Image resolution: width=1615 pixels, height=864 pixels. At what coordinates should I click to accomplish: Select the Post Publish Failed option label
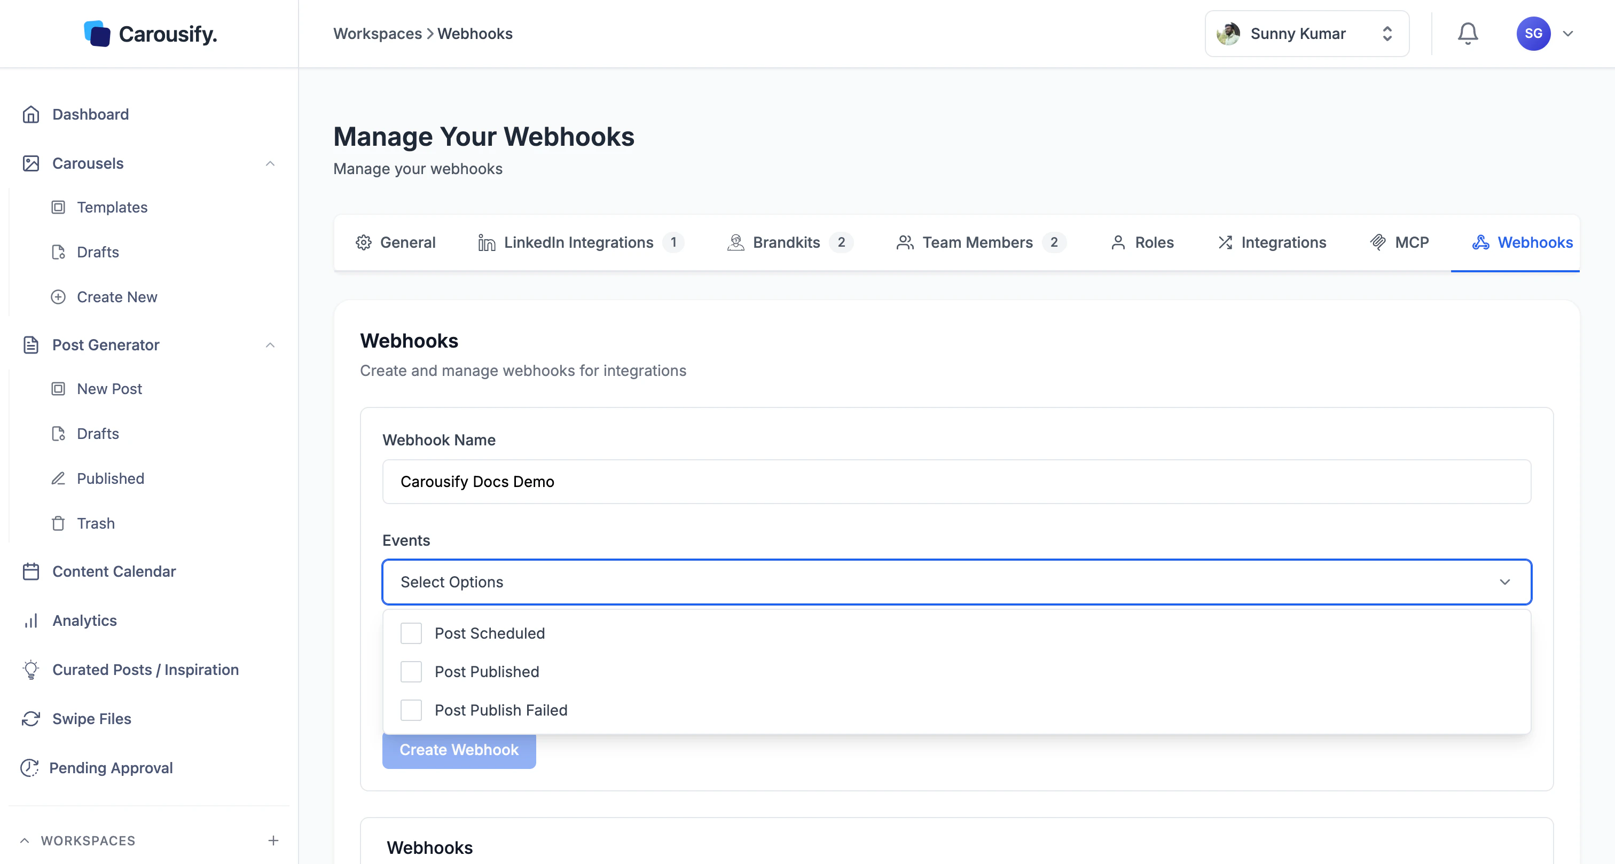click(x=501, y=710)
